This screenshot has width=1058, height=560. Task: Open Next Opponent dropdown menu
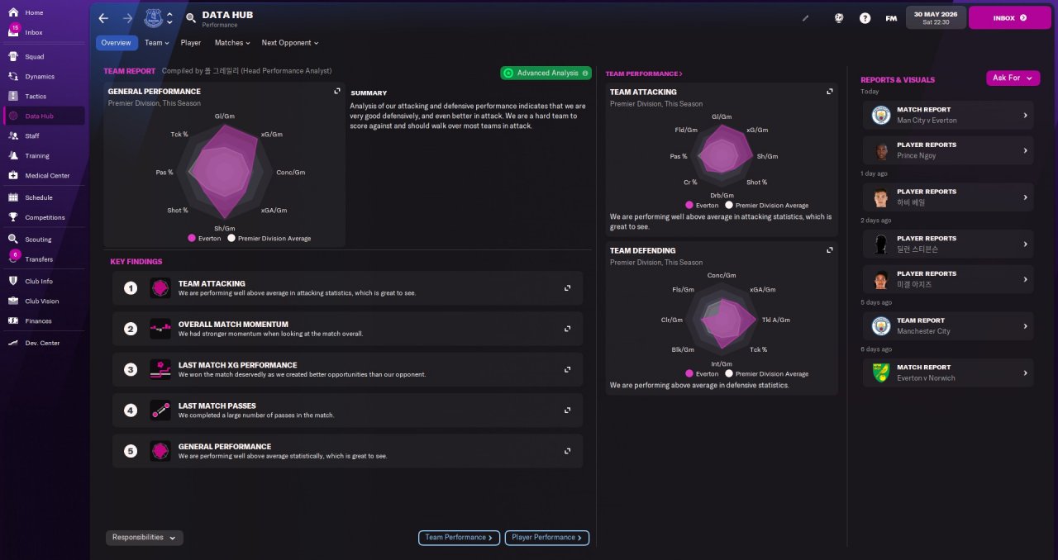[x=290, y=43]
